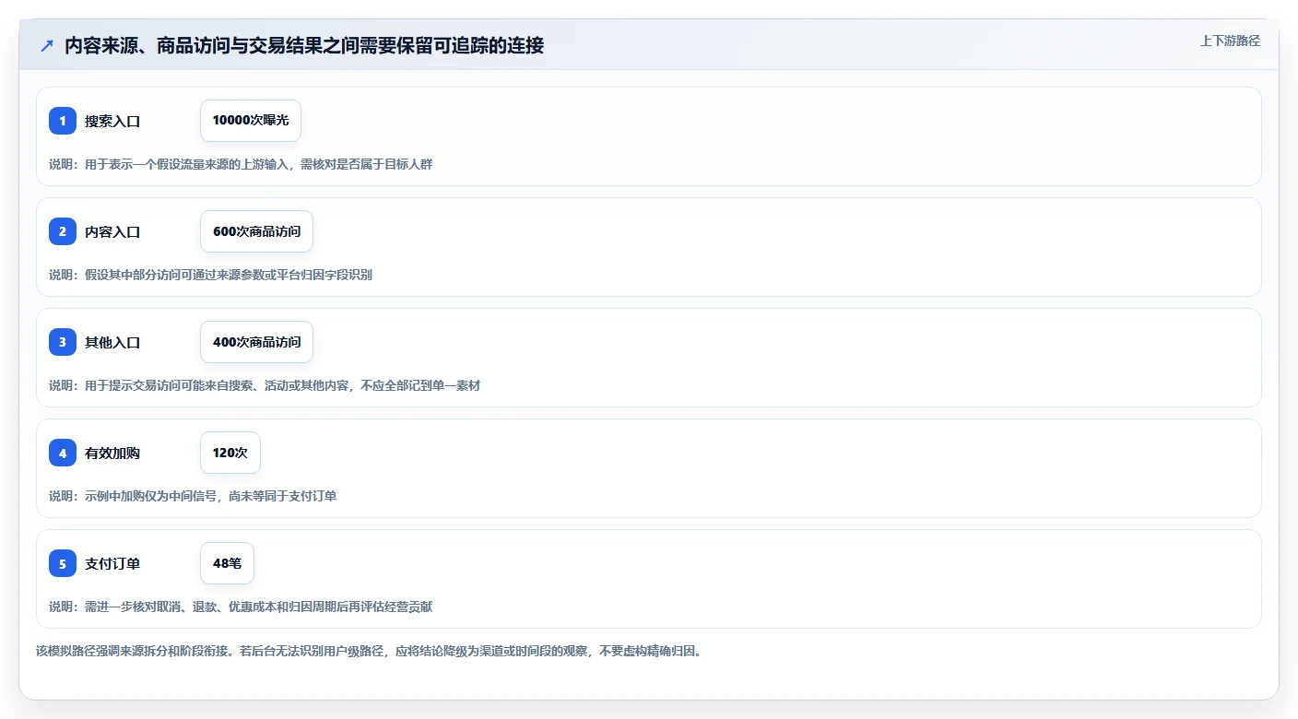Click the 上下游路径 label in header
Viewport: 1298px width, 719px height.
pos(1230,41)
